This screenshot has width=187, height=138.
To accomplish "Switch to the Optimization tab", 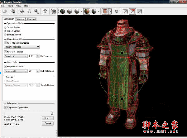I will (9, 19).
